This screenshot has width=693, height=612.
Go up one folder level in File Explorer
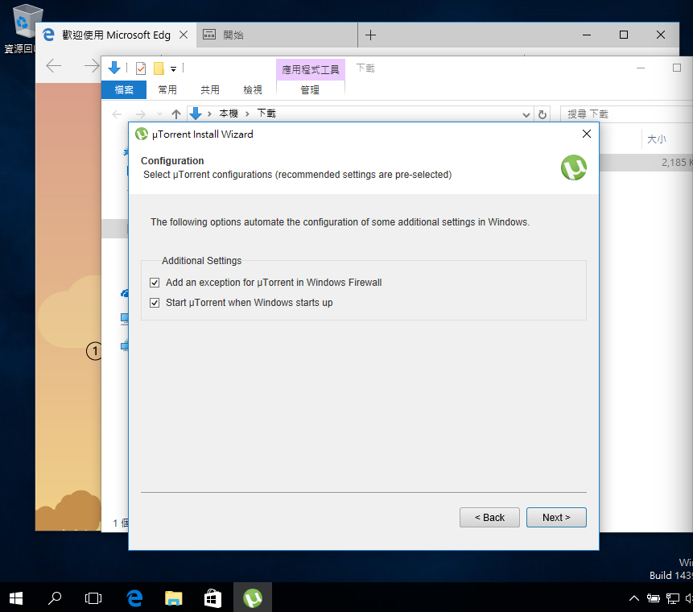click(176, 114)
